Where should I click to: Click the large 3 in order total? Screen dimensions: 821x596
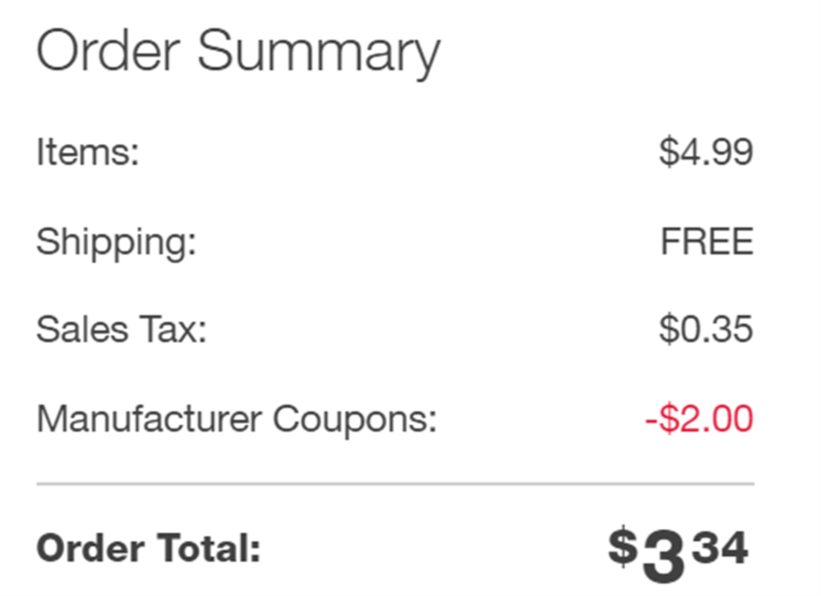[664, 557]
